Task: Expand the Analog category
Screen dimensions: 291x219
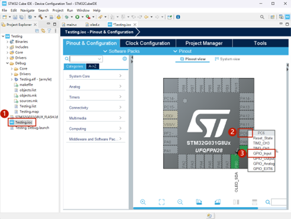Action: [x=96, y=87]
